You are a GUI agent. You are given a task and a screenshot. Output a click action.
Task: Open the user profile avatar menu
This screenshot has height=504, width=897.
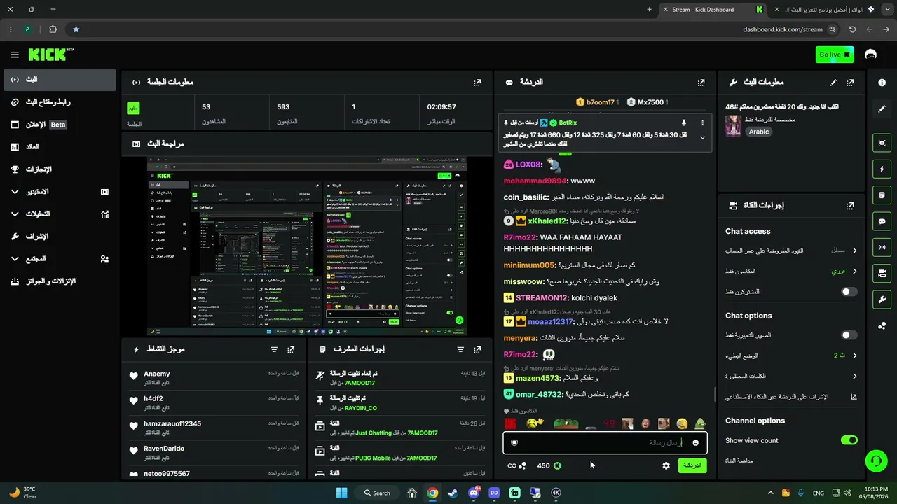pos(871,55)
